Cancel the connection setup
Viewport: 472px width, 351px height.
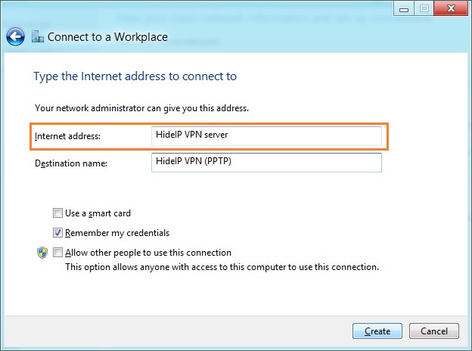434,331
